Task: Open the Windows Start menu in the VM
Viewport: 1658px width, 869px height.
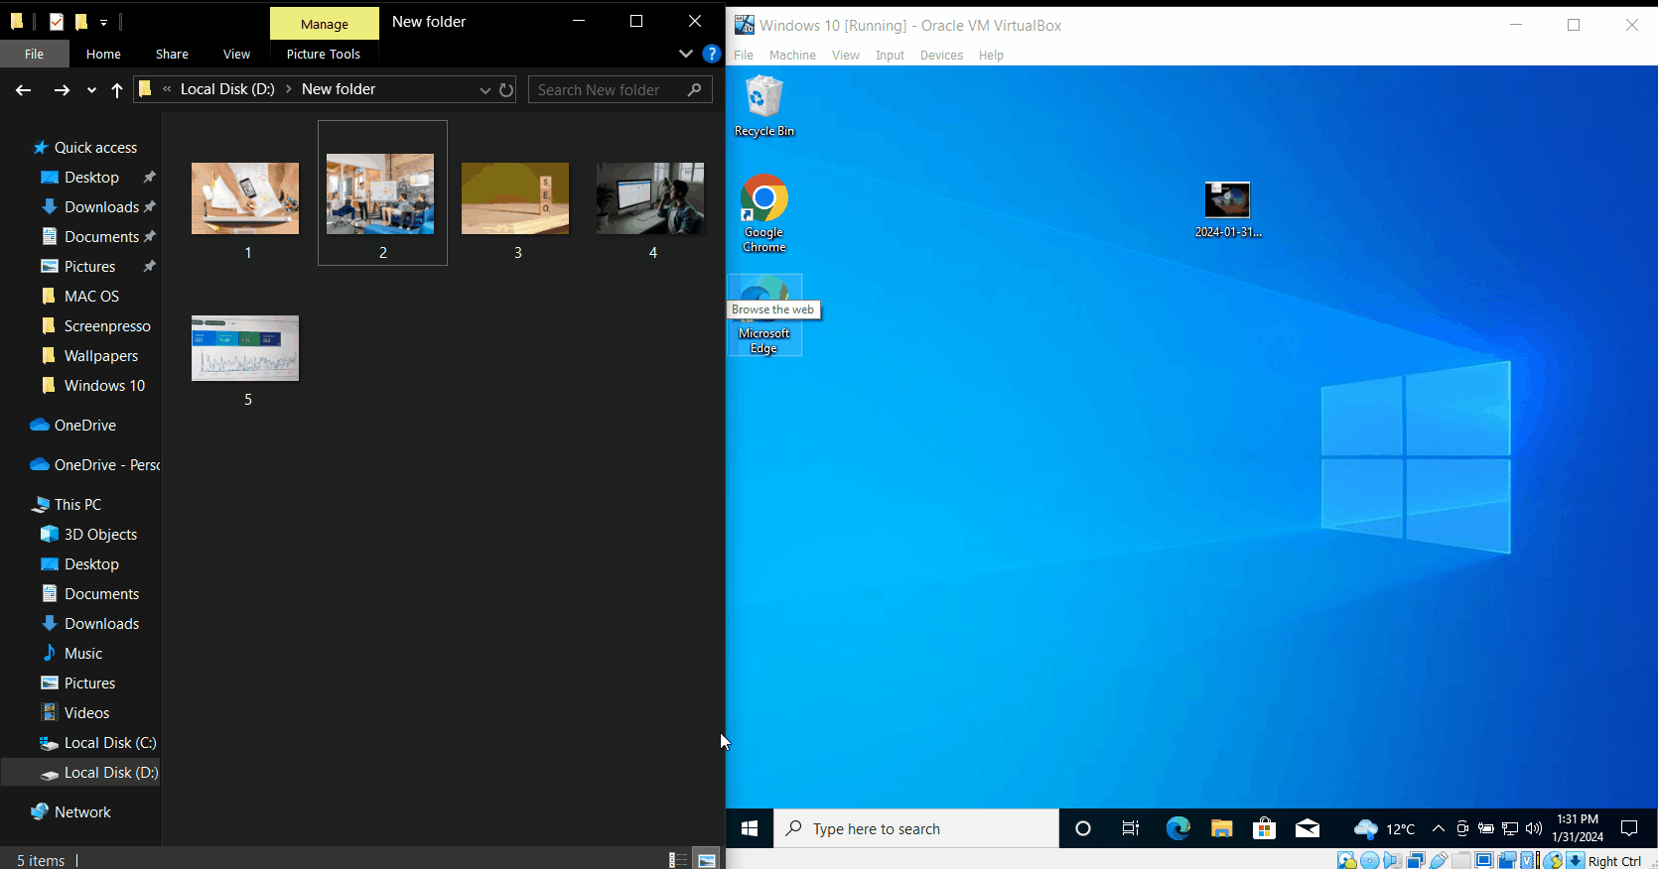Action: tap(750, 828)
